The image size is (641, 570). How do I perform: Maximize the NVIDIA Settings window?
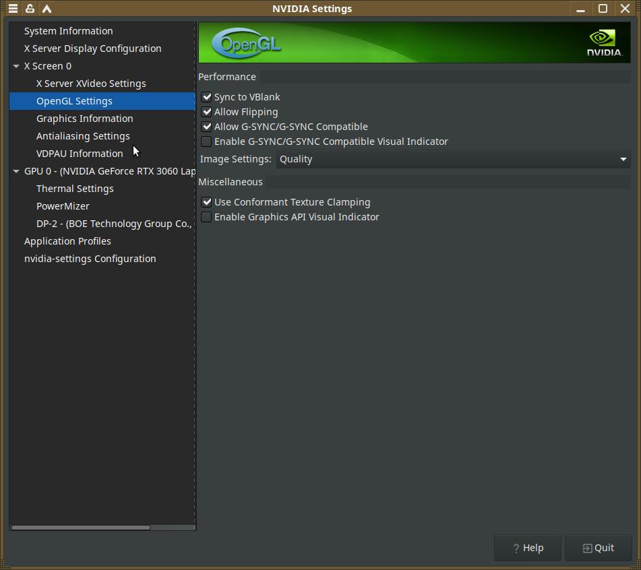pos(603,8)
